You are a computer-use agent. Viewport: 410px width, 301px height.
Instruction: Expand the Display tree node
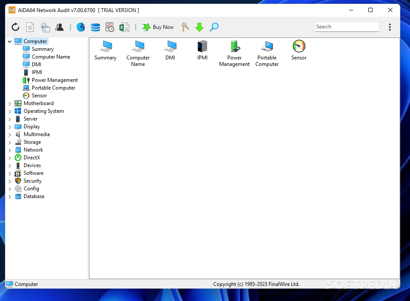10,127
